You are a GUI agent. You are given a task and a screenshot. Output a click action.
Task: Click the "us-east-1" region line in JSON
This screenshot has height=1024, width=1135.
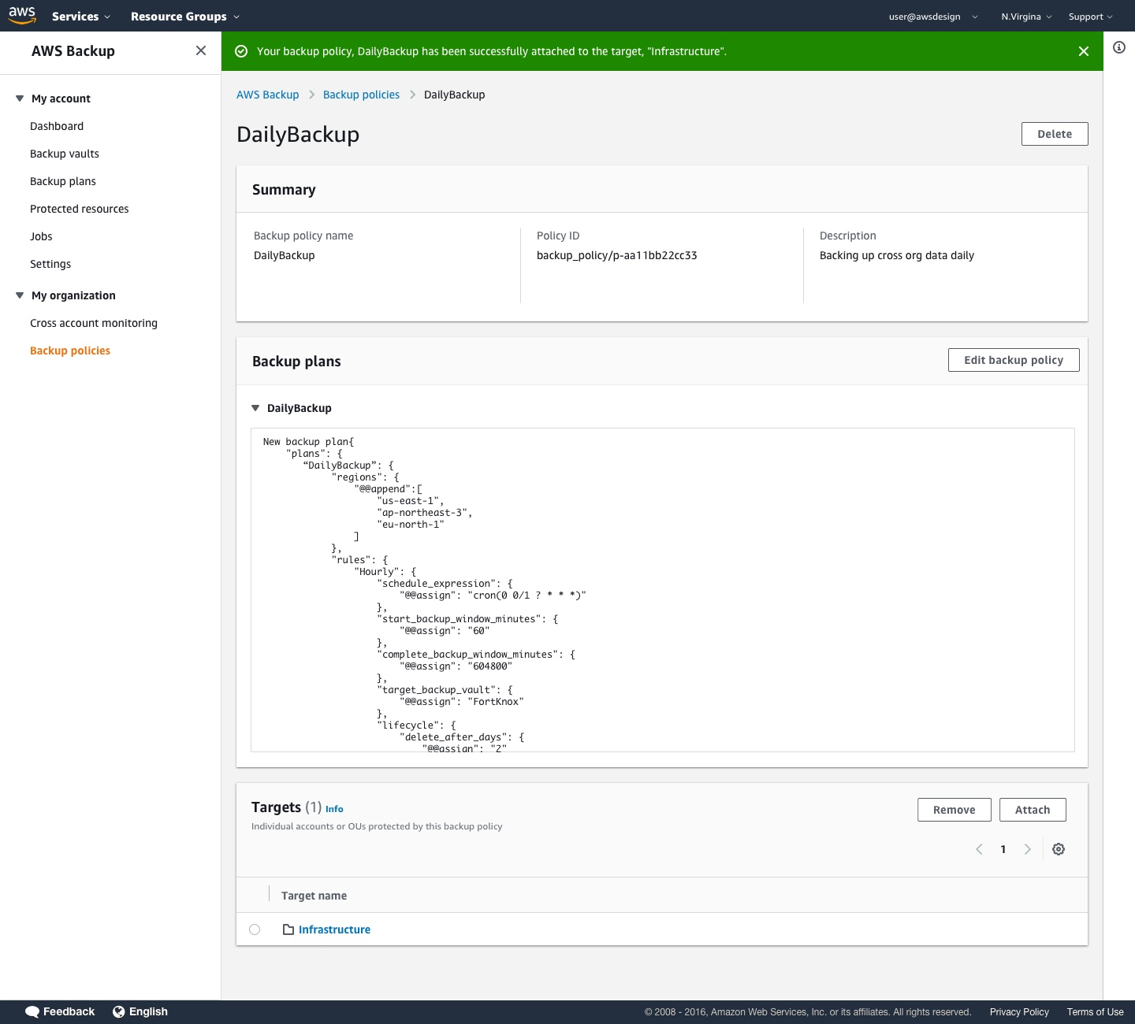411,501
